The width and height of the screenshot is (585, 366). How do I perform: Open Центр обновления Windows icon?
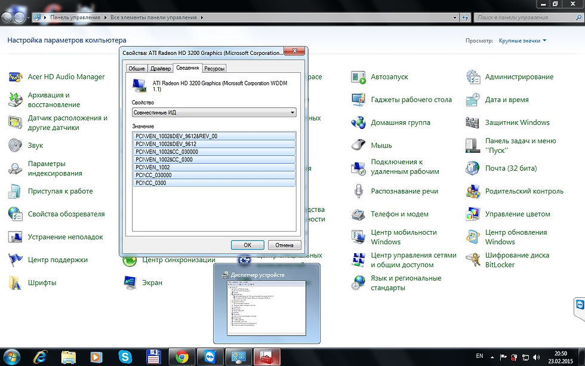tap(473, 237)
